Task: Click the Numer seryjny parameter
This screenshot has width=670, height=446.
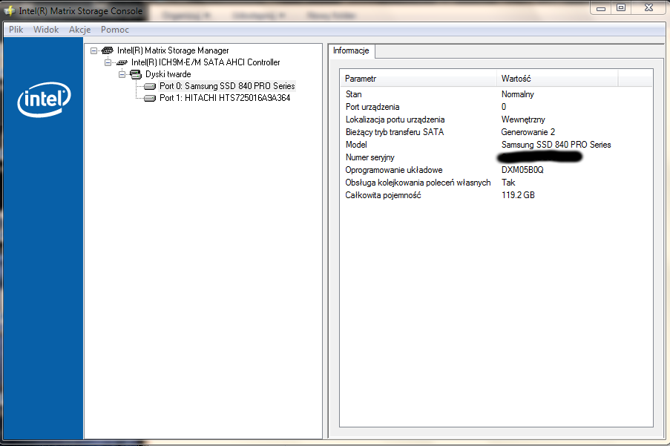Action: click(x=370, y=157)
